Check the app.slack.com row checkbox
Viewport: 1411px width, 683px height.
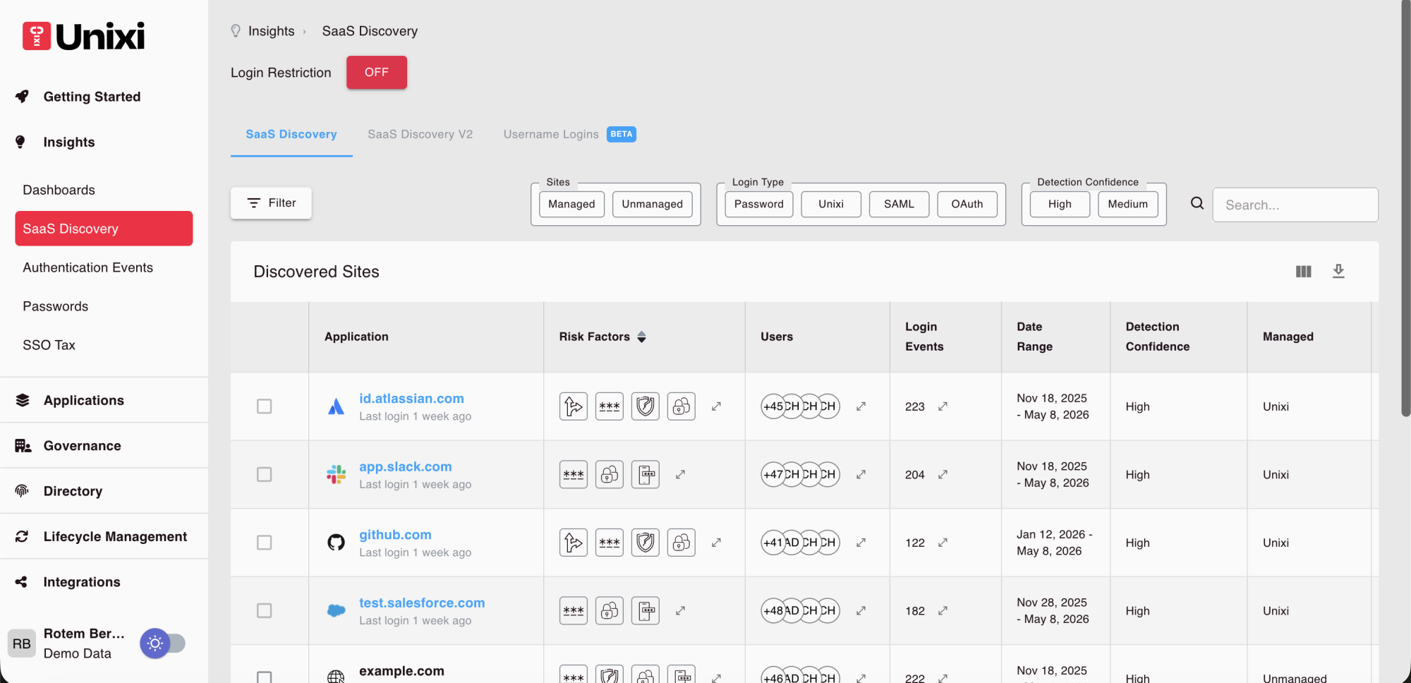[x=265, y=475]
